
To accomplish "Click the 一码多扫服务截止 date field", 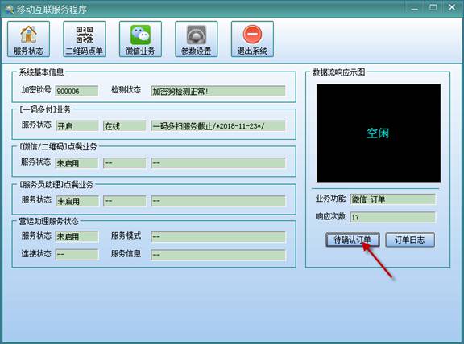I will click(217, 126).
